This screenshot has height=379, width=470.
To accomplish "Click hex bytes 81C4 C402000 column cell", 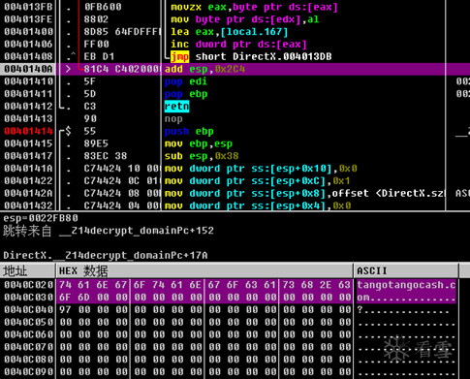I will pyautogui.click(x=121, y=69).
